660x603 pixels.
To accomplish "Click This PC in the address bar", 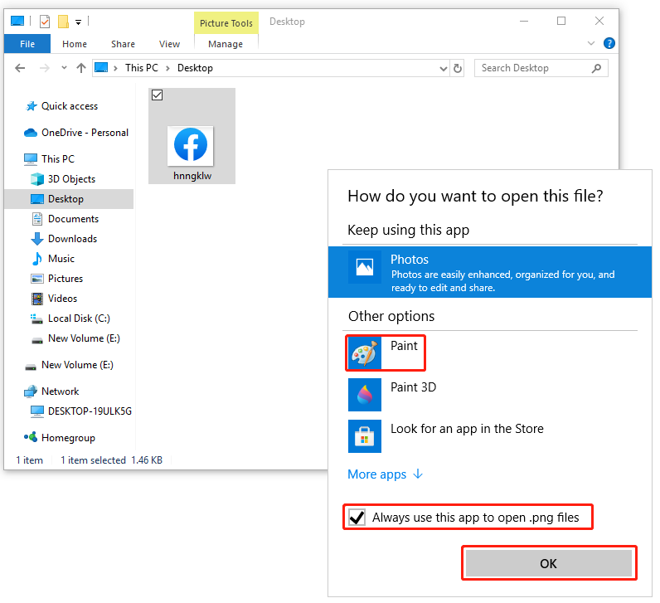I will 142,68.
